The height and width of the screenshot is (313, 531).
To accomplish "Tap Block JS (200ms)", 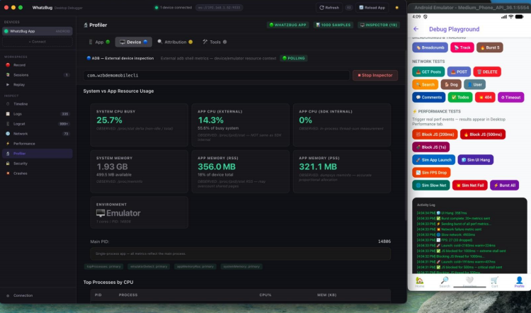I will [x=435, y=135].
